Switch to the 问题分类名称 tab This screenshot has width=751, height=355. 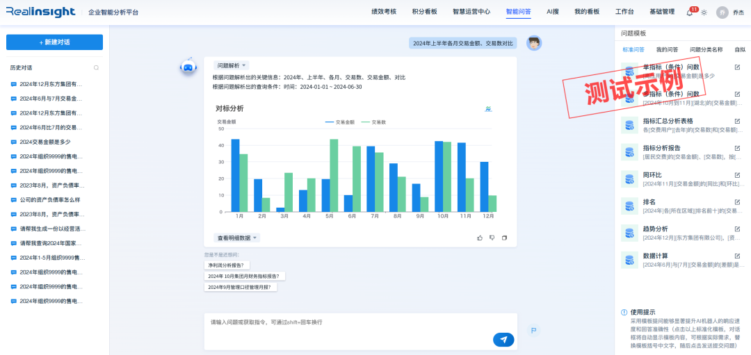706,49
